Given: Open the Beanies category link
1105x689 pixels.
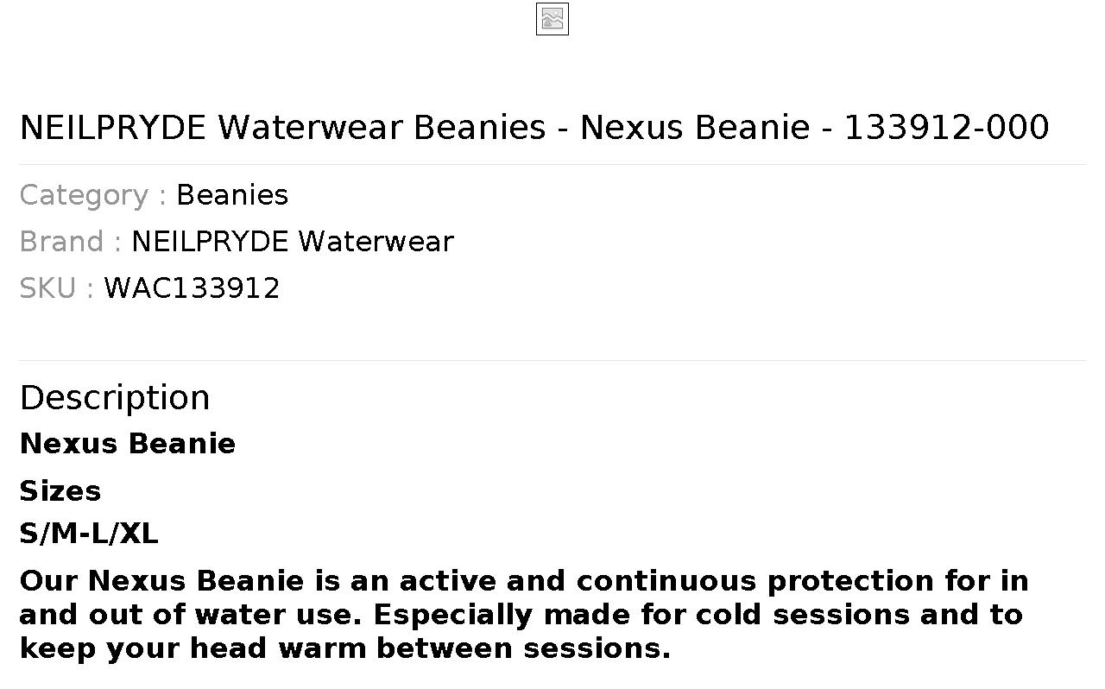Looking at the screenshot, I should 232,195.
